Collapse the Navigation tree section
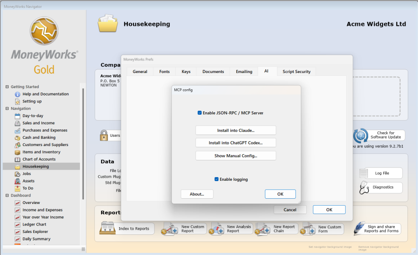 tap(7, 109)
